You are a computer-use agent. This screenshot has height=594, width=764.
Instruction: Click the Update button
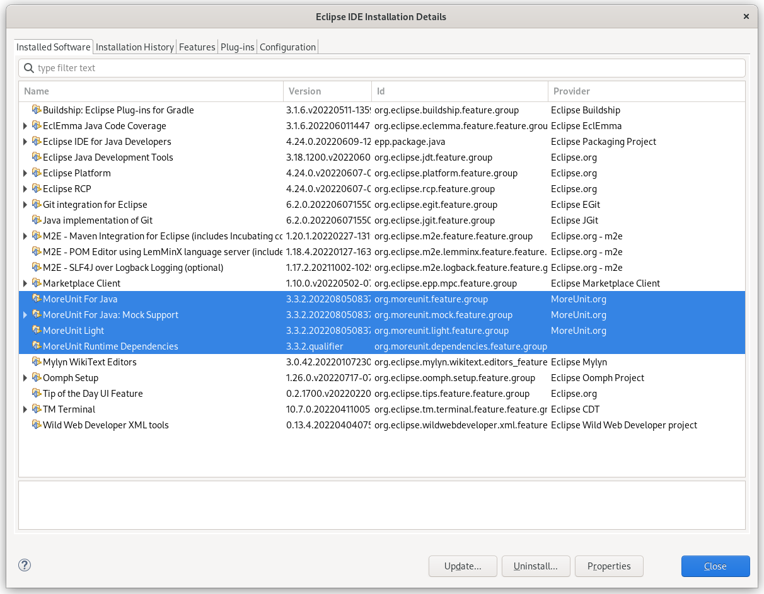(x=463, y=566)
